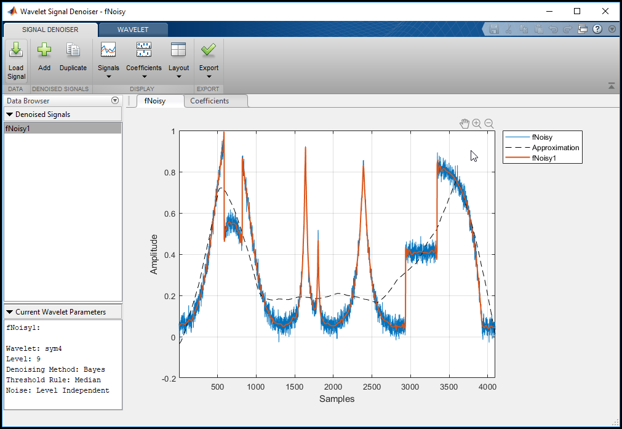This screenshot has height=429, width=622.
Task: Collapse the Current Wavelet Parameters section
Action: (9, 312)
